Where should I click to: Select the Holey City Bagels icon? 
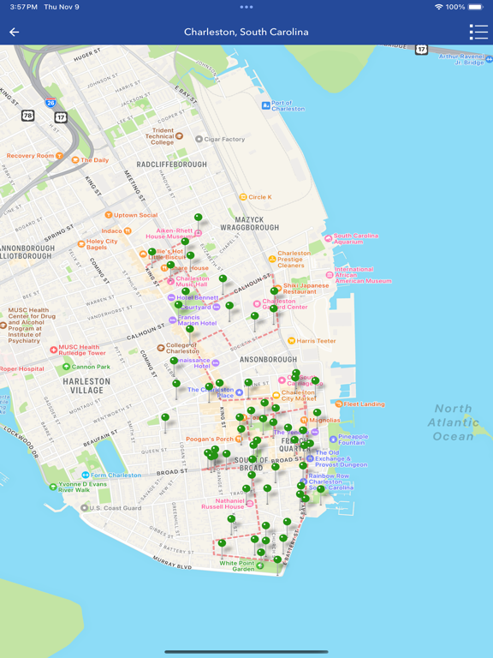point(81,244)
